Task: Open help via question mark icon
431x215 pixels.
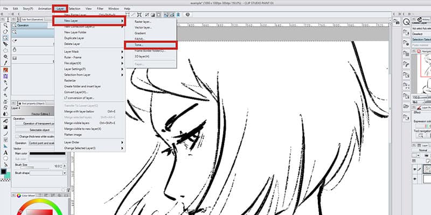Action: click(x=187, y=15)
